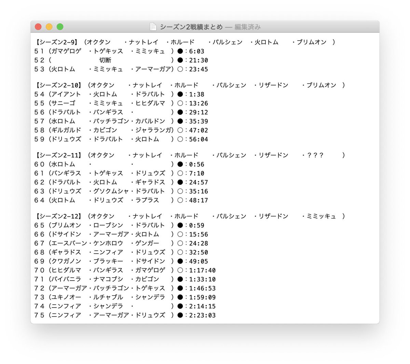The image size is (410, 364).
Task: Click the time 56:04 in row 59
Action: [199, 139]
